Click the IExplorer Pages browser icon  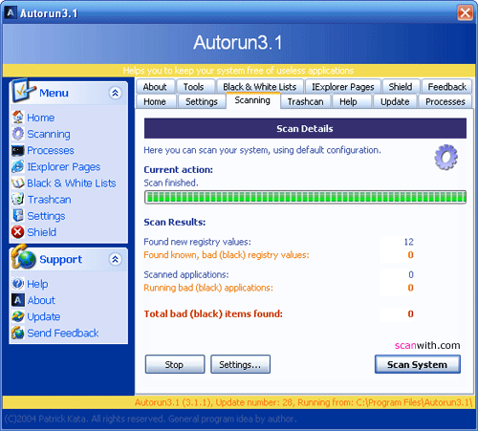coord(18,166)
